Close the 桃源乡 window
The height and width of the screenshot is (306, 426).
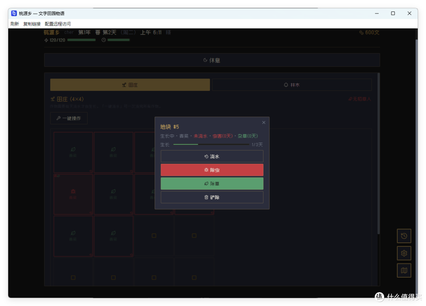409,13
